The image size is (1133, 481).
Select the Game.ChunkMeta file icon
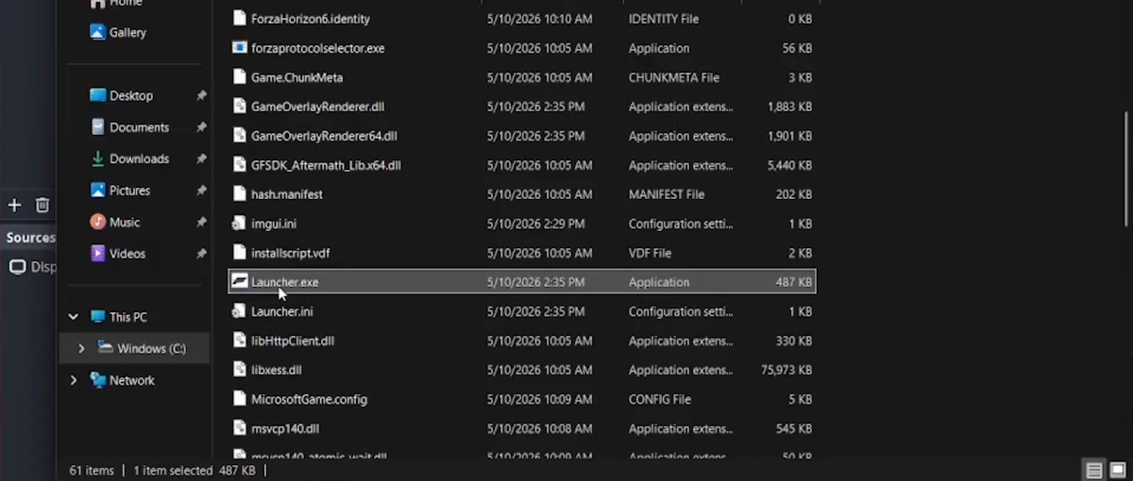240,77
